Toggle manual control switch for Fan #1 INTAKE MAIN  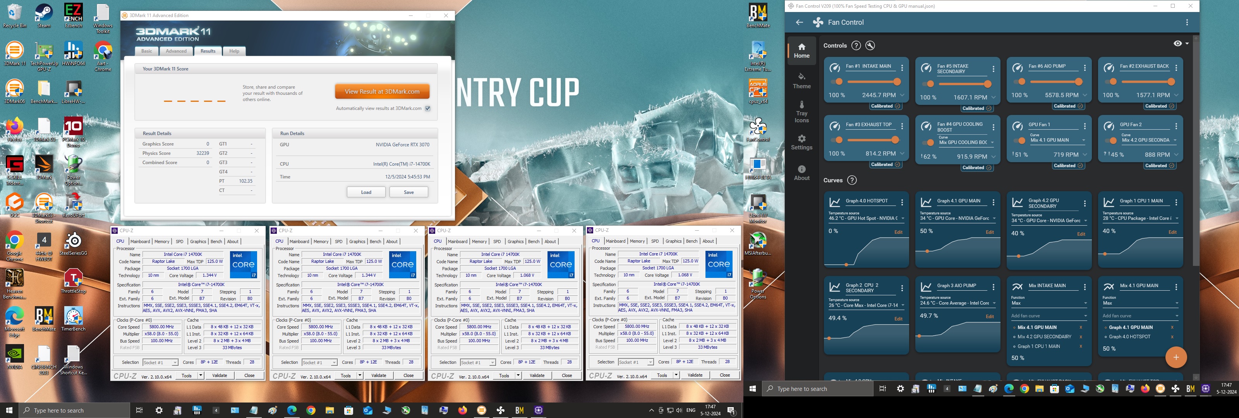[x=836, y=82]
